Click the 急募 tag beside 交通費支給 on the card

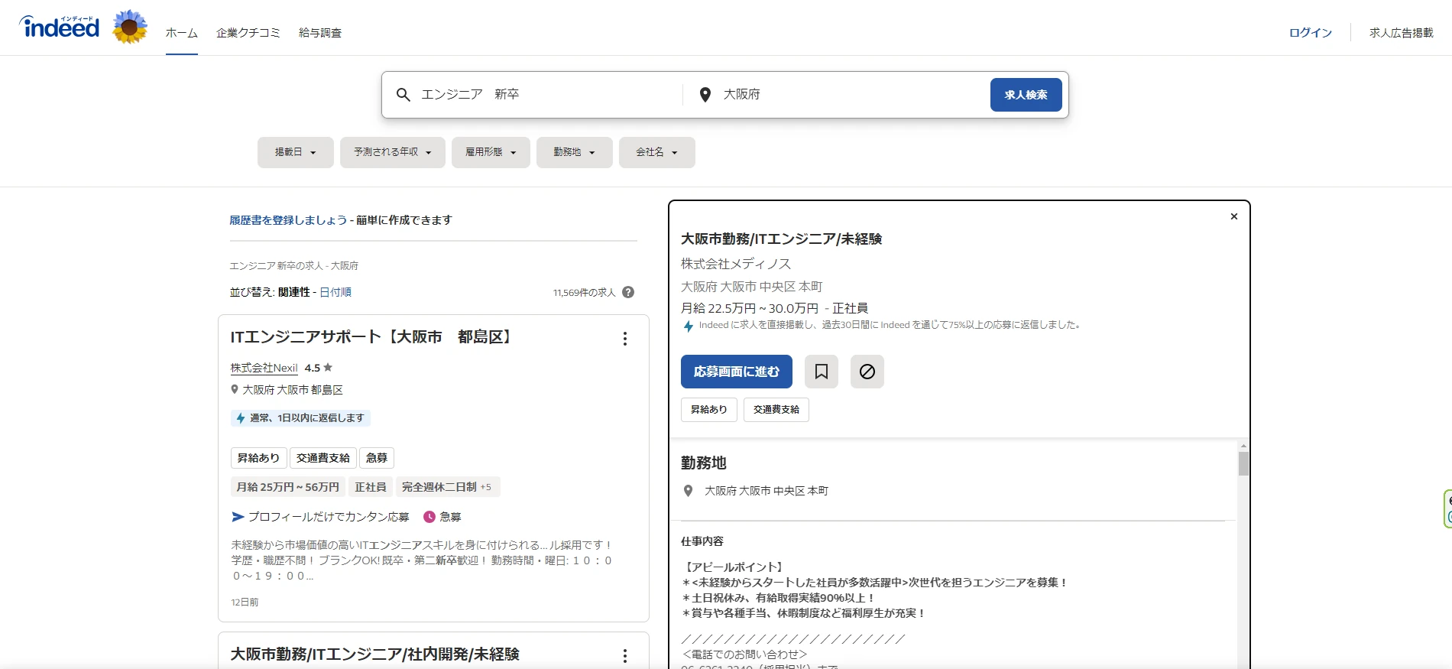point(377,458)
